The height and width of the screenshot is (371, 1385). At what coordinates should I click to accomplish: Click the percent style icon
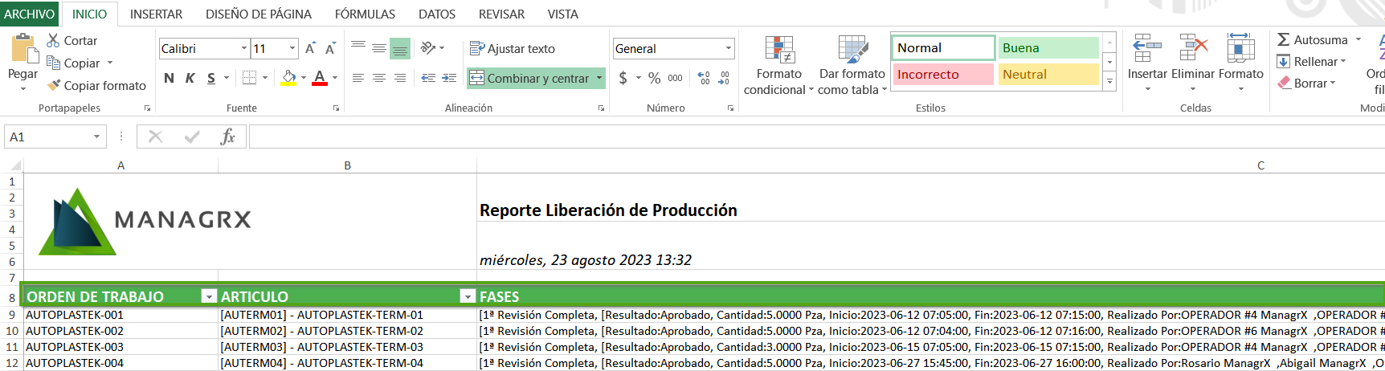tap(654, 78)
